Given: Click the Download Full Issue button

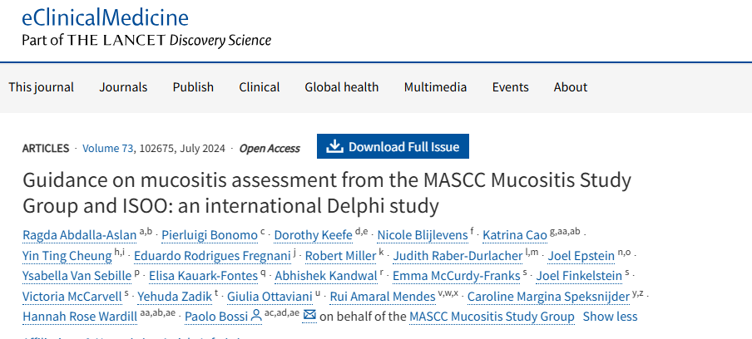Looking at the screenshot, I should pos(393,146).
